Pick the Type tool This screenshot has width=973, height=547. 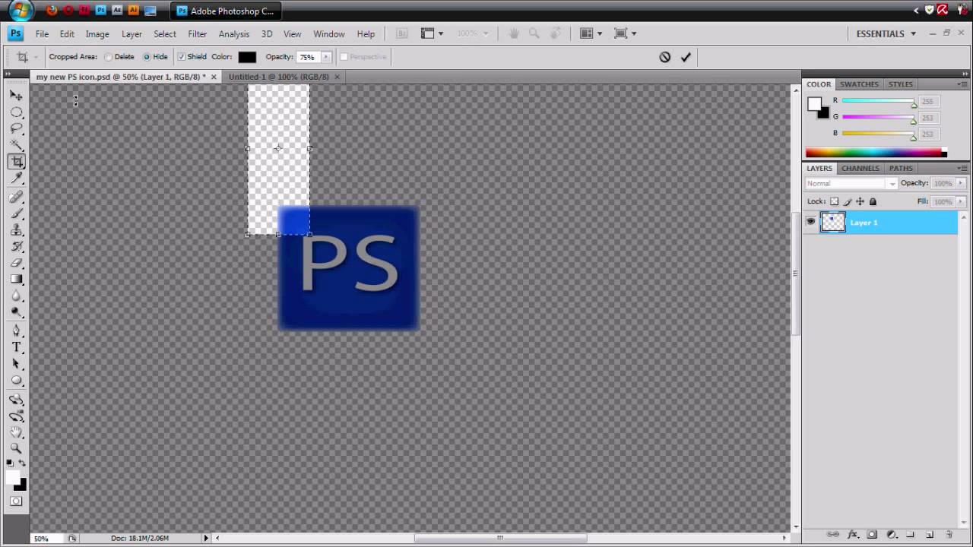click(x=17, y=346)
